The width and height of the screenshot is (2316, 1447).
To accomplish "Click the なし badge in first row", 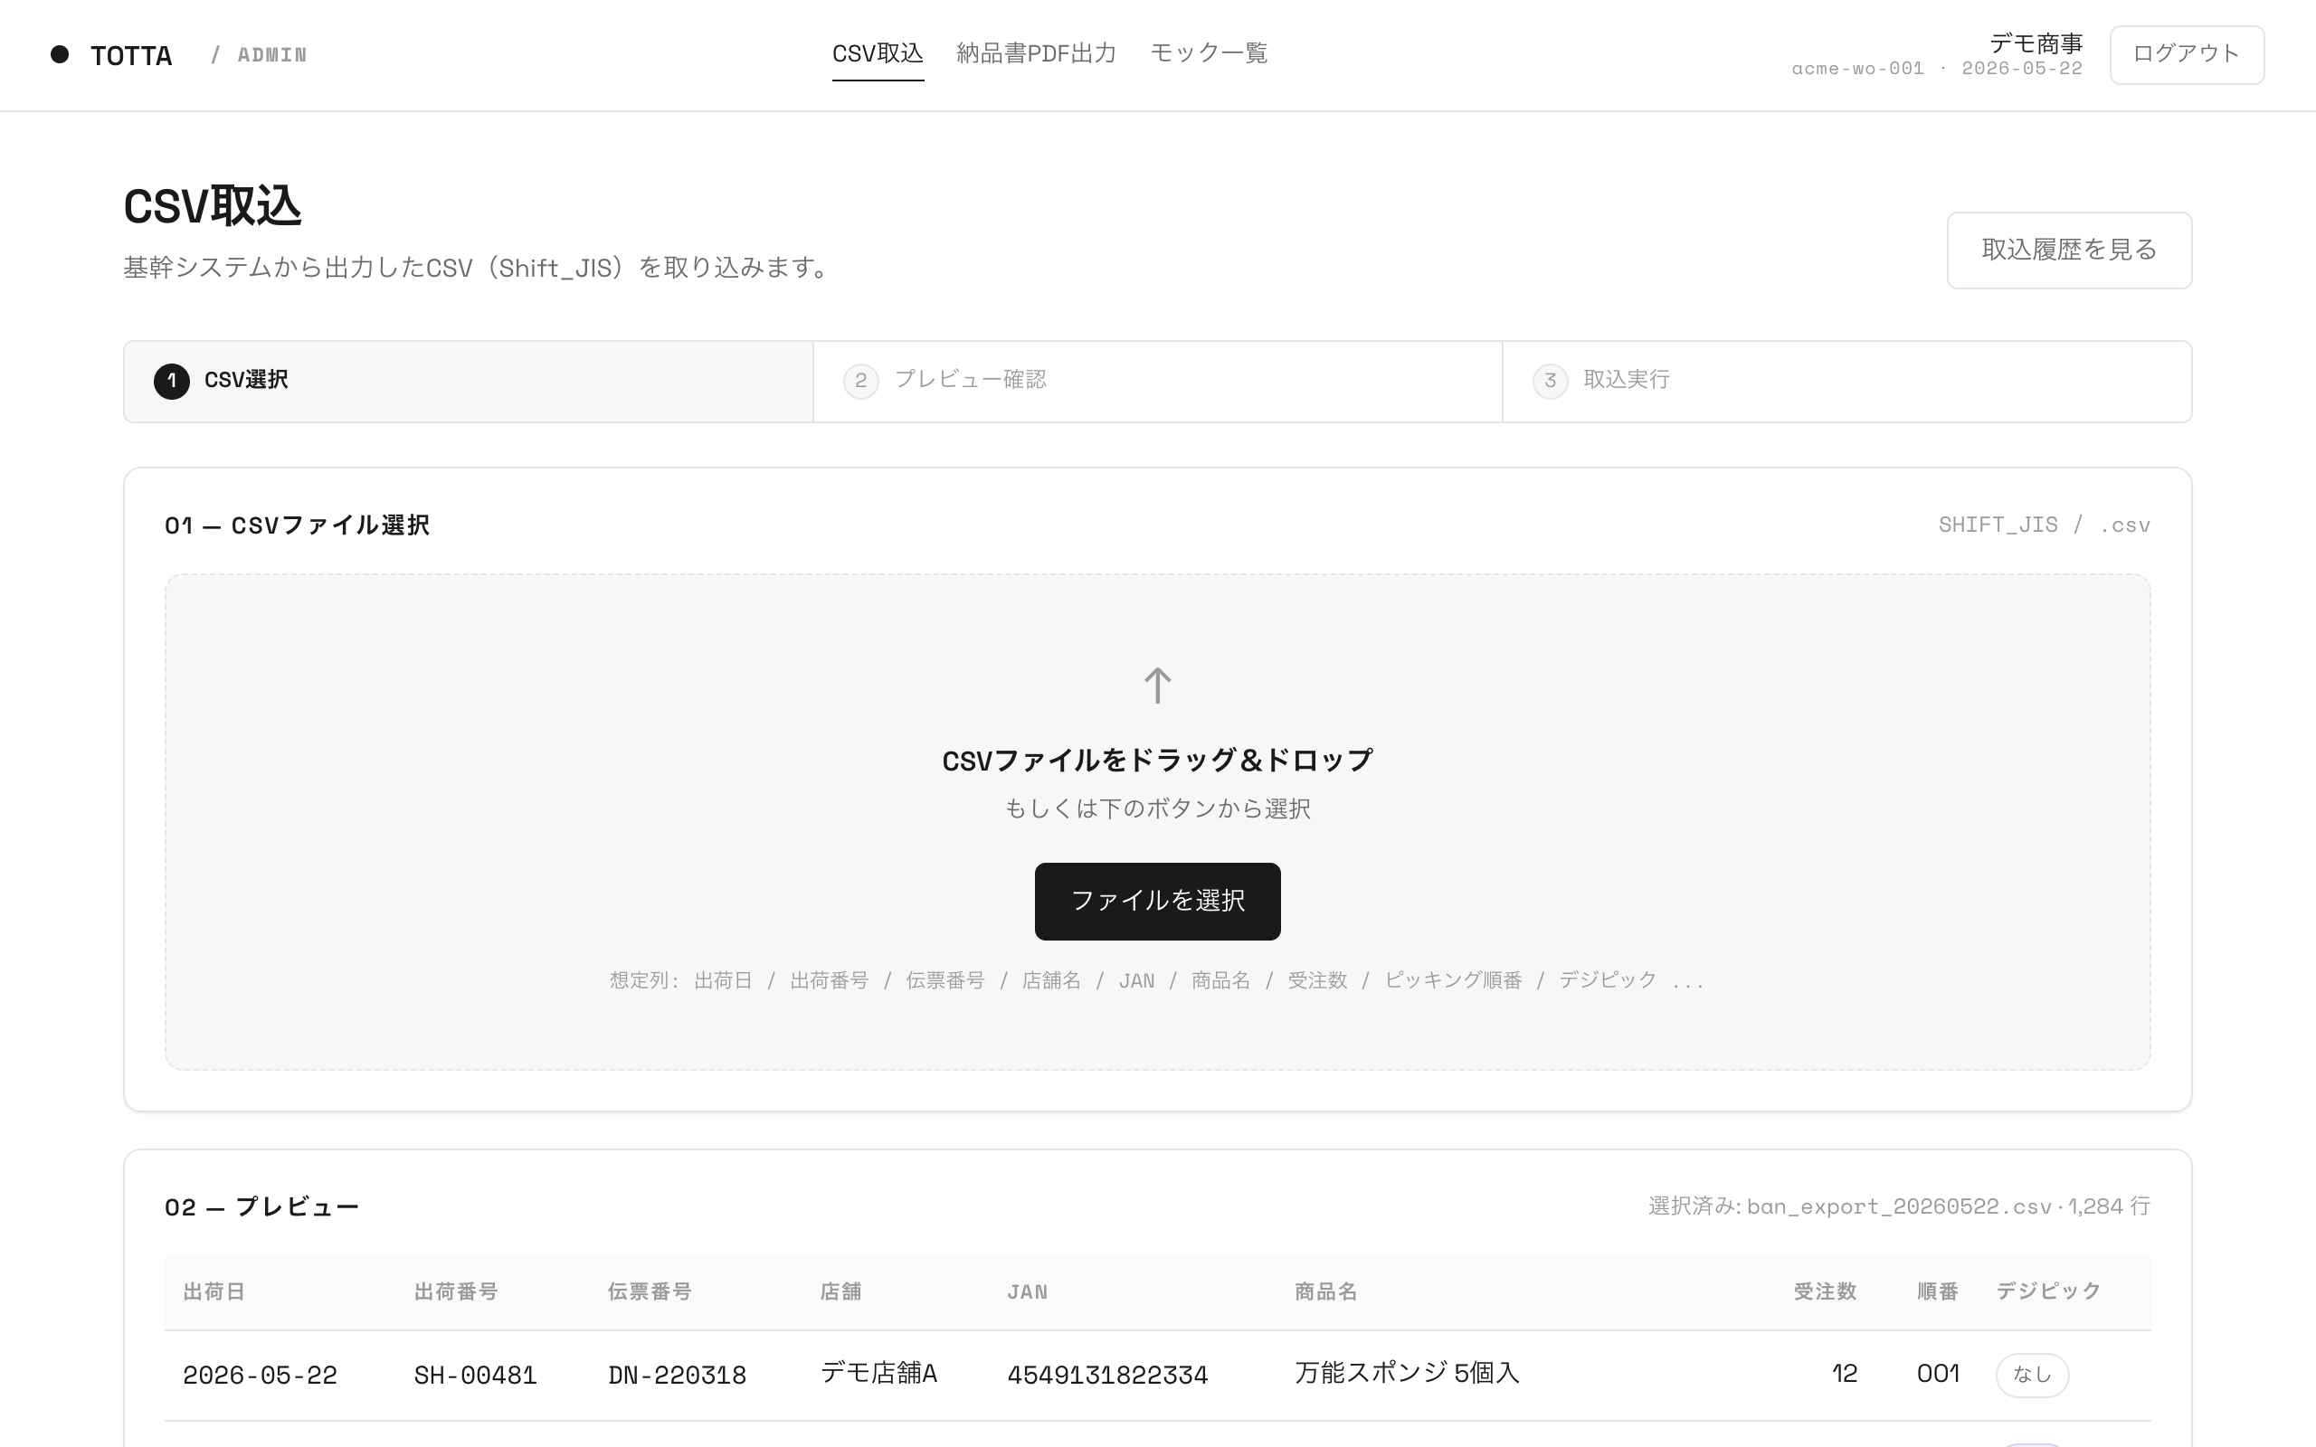I will coord(2032,1376).
